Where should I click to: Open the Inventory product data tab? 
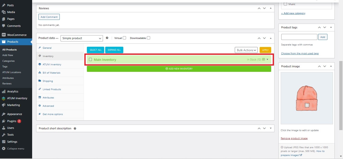point(60,56)
